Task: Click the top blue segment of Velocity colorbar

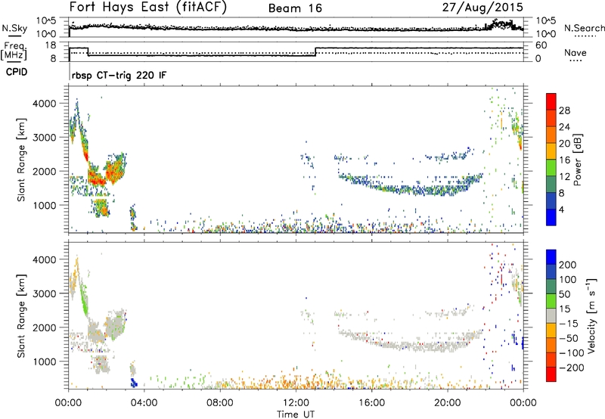Action: [551, 257]
